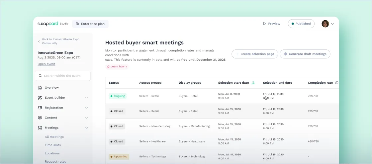Click the back arrow to InnovateGreen Expo Community

39,41
